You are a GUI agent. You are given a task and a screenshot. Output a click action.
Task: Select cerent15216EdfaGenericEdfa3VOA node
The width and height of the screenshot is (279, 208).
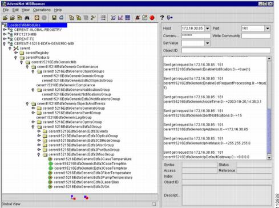point(82,187)
